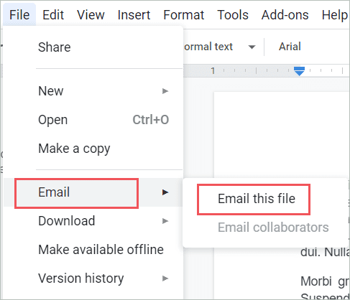This screenshot has height=300, width=350.
Task: Expand the Download submenu
Action: pos(93,221)
